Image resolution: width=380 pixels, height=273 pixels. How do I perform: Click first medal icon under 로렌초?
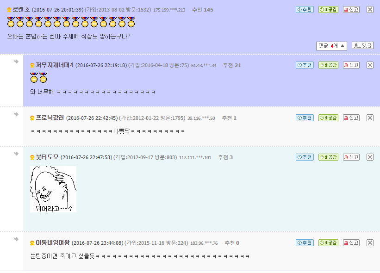tap(11, 22)
